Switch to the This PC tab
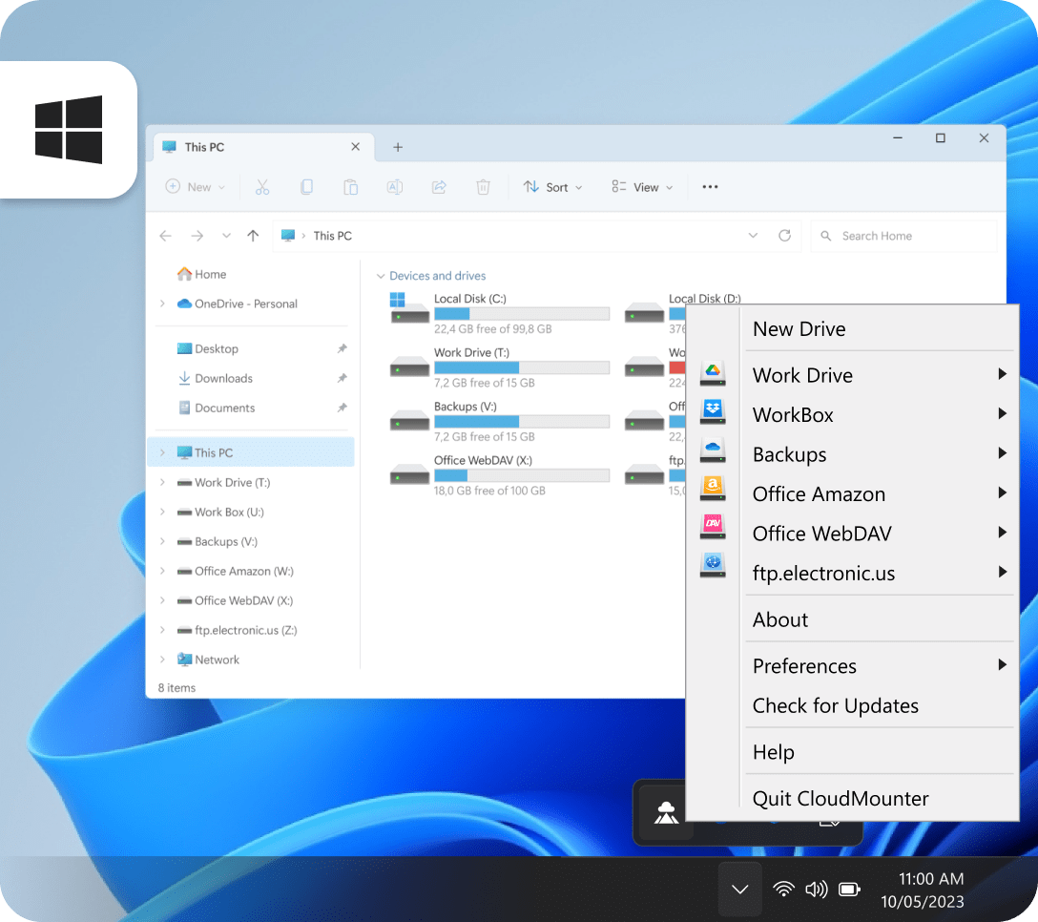 (203, 146)
